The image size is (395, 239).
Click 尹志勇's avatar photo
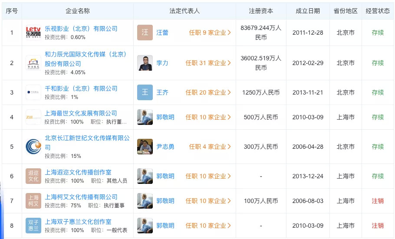[145, 147]
